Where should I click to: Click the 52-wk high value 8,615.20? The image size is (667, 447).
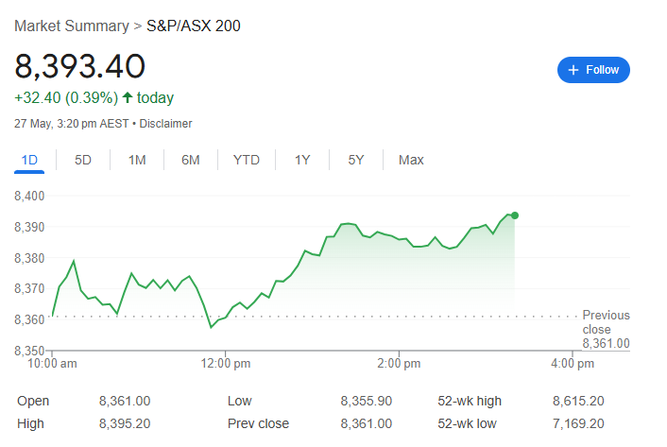578,402
